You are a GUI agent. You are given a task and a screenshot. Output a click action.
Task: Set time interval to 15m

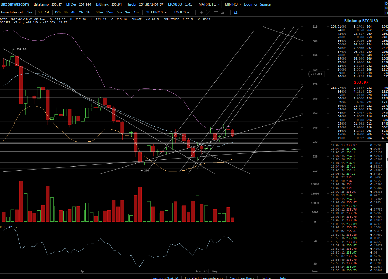pyautogui.click(x=109, y=12)
